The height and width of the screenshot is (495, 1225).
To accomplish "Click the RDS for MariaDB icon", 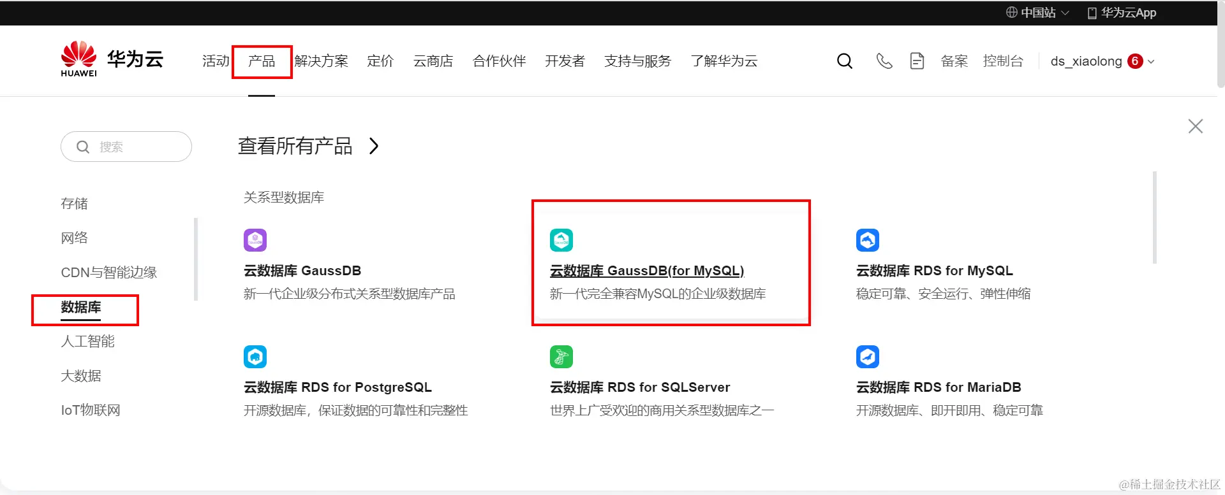I will 868,357.
